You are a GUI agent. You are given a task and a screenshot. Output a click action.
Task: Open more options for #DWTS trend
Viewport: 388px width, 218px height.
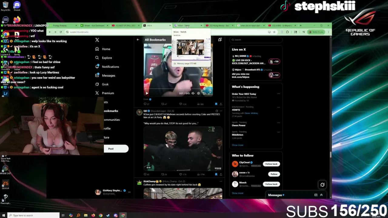[279, 107]
